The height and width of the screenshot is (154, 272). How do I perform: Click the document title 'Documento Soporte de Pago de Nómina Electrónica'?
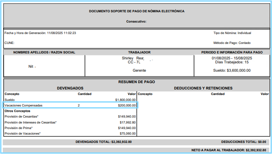pyautogui.click(x=137, y=11)
